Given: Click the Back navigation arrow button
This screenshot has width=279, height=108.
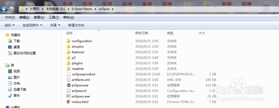Looking at the screenshot, I should point(4,9).
